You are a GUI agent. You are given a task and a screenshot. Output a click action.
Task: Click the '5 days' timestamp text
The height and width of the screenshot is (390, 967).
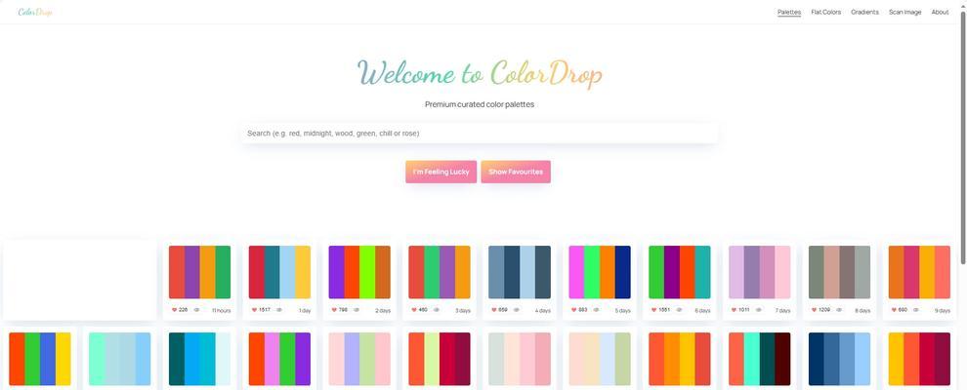[x=623, y=311]
